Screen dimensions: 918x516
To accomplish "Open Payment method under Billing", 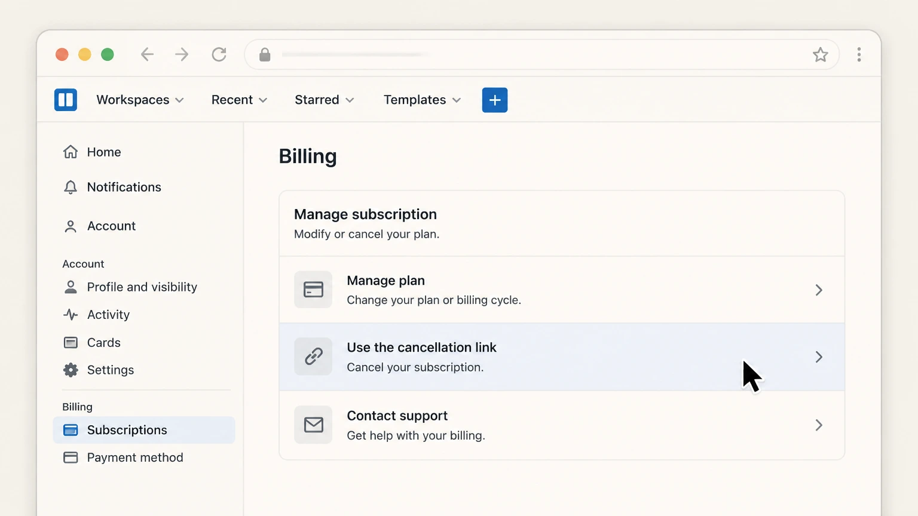I will coord(144,457).
